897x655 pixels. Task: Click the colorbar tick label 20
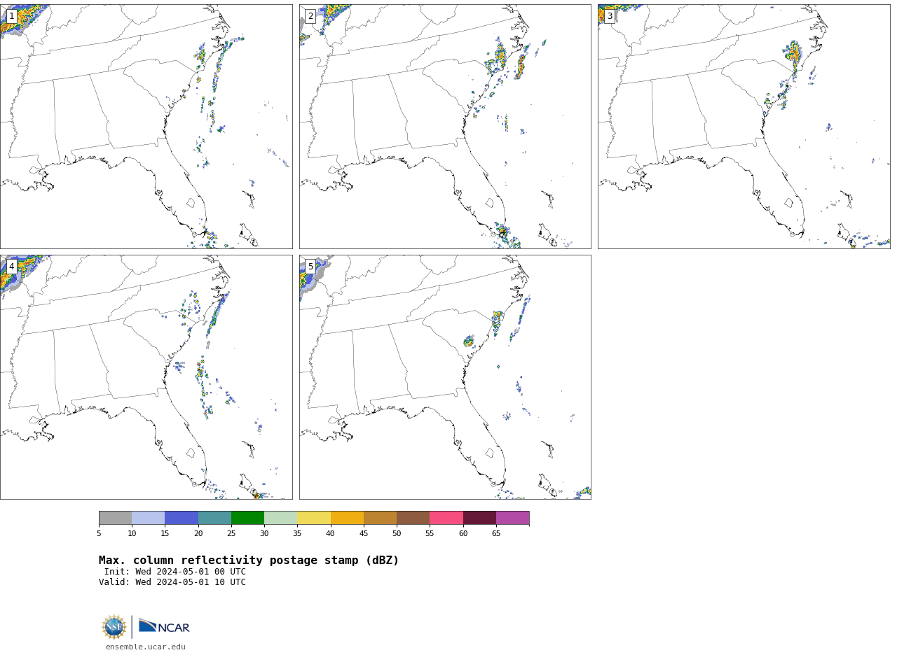198,534
